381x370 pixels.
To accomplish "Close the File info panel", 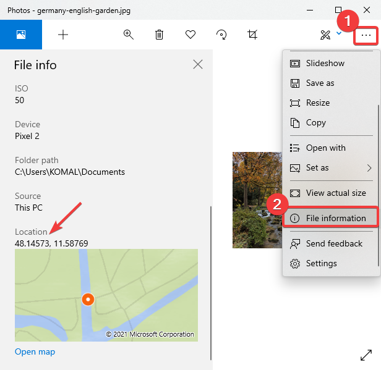I will [x=198, y=64].
